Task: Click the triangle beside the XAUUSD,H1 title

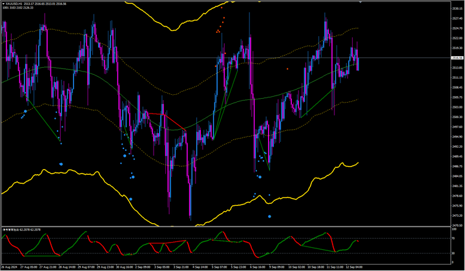Action: [3, 3]
